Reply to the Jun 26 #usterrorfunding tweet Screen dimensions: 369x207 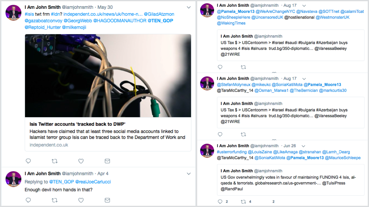pos(220,202)
